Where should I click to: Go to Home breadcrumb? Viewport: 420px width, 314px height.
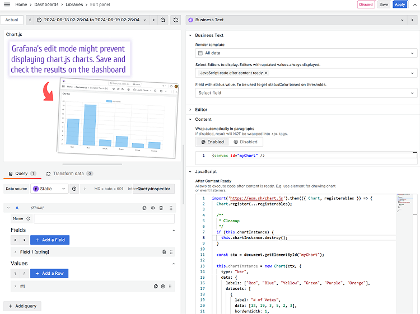coord(21,4)
